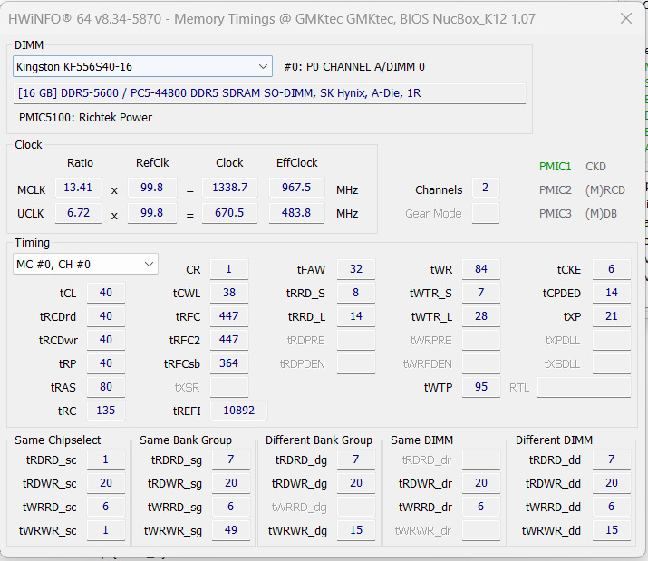Click the PMIC3 indicator label
648x561 pixels.
555,214
